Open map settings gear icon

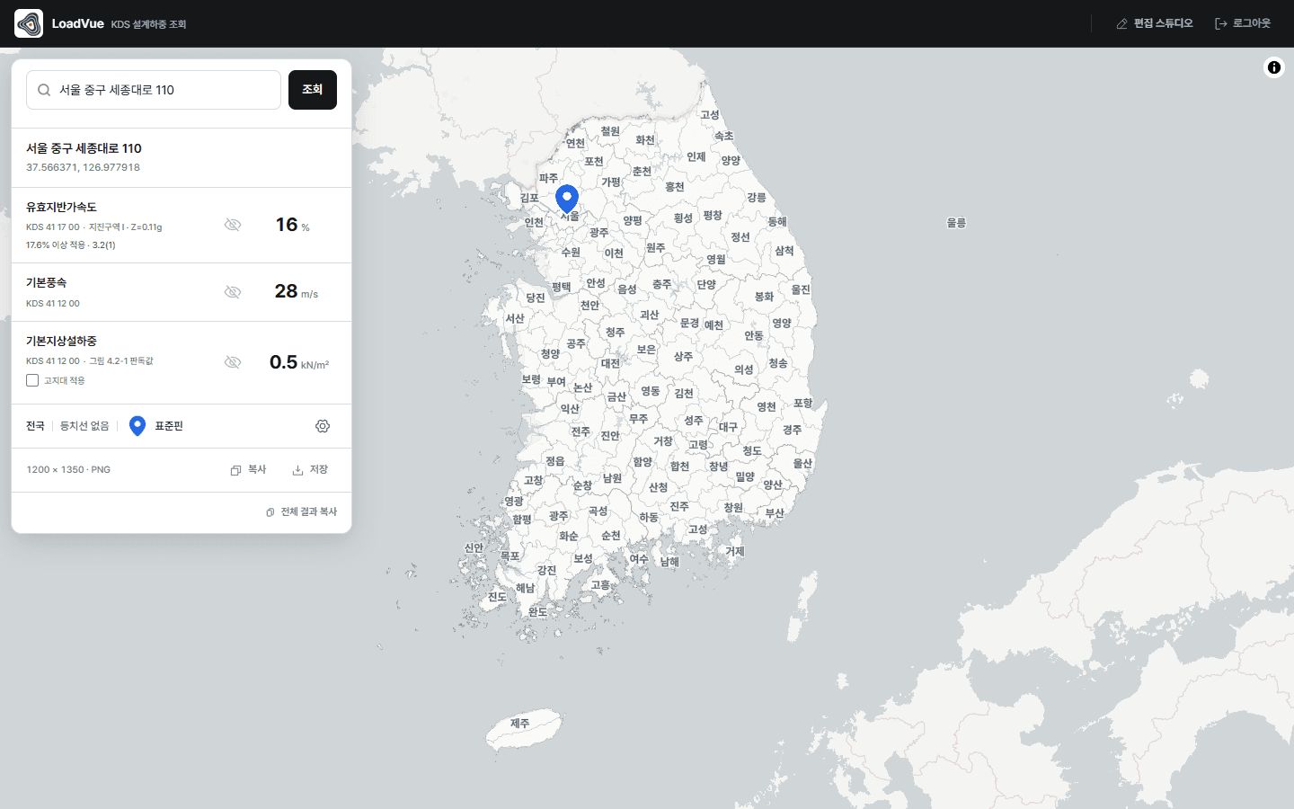pyautogui.click(x=323, y=426)
